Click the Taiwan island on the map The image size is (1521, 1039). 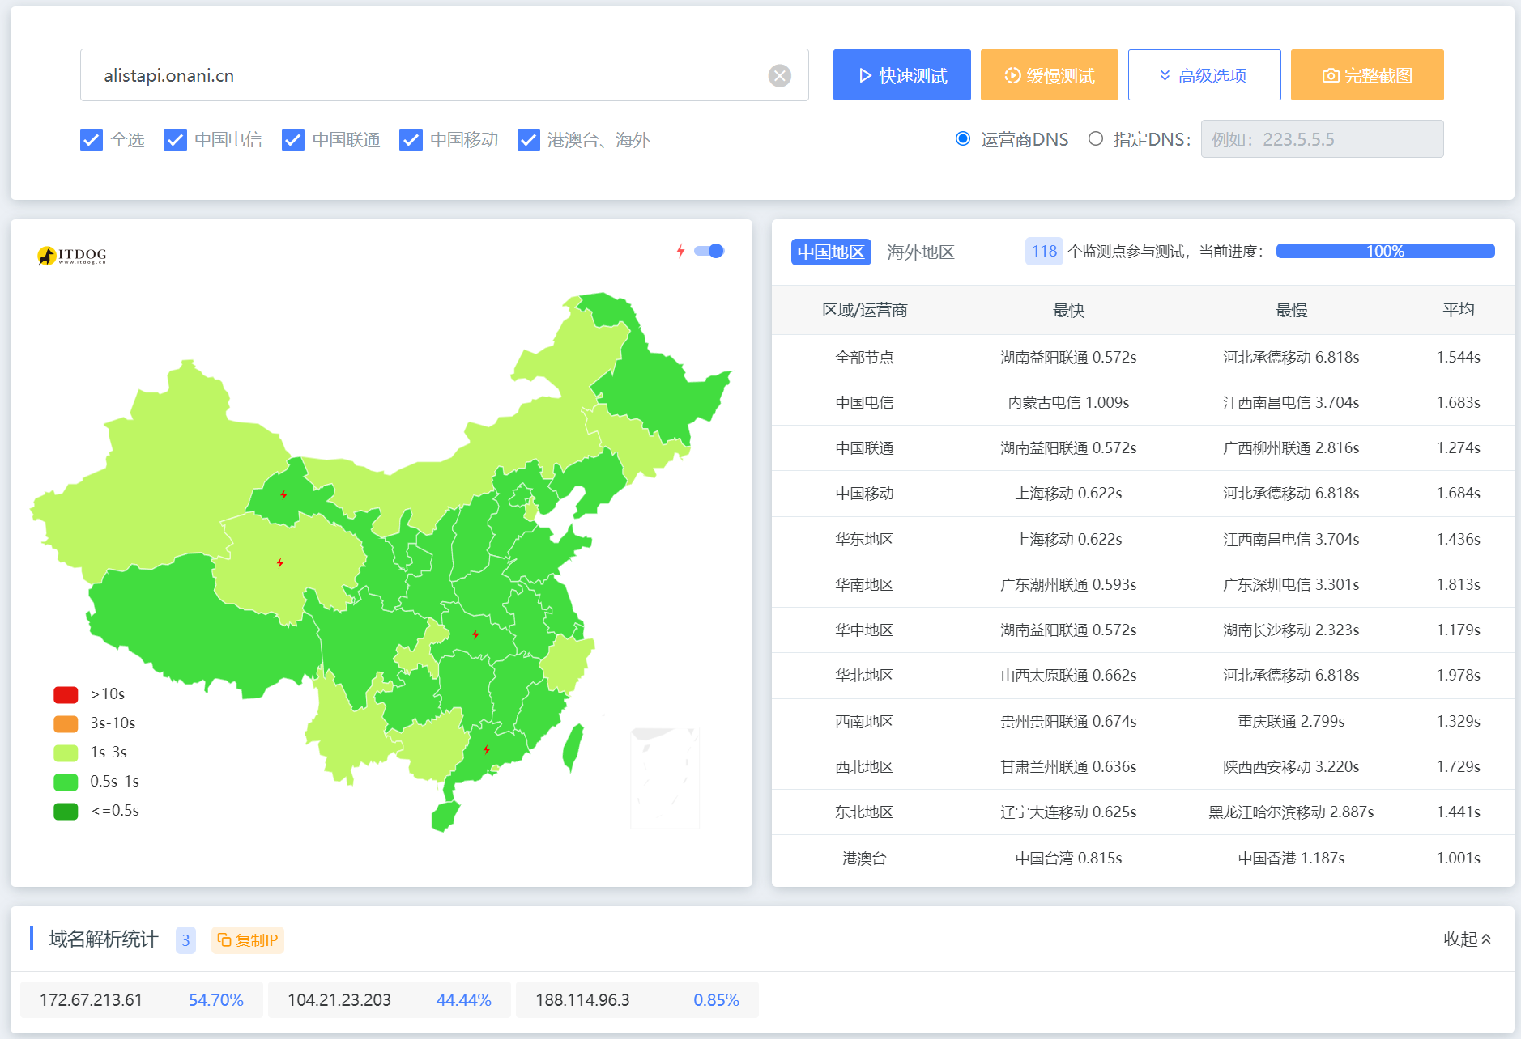coord(573,746)
